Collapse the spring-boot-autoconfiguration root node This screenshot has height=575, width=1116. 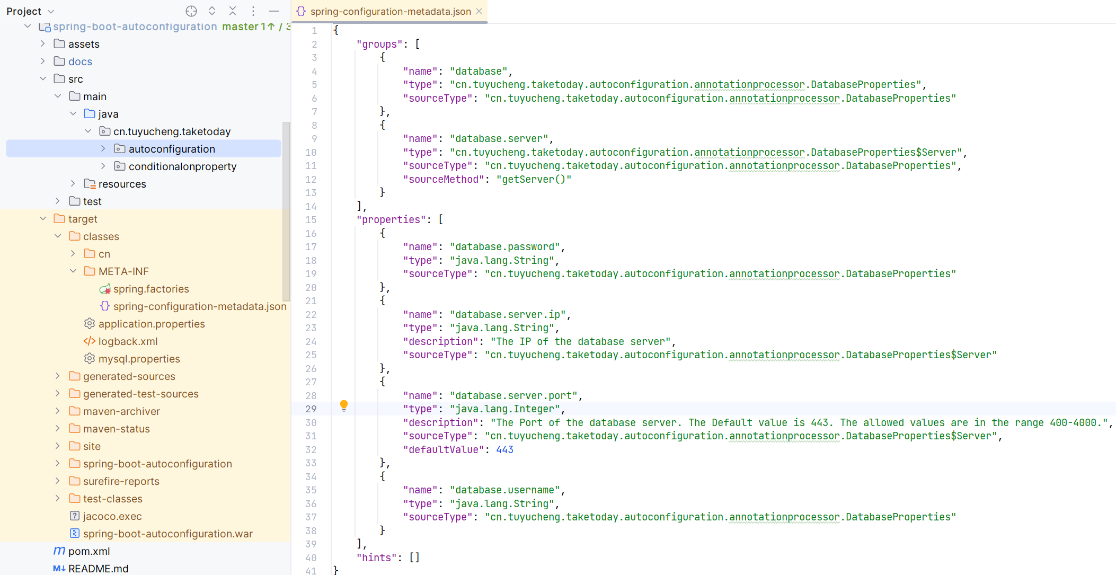tap(28, 26)
